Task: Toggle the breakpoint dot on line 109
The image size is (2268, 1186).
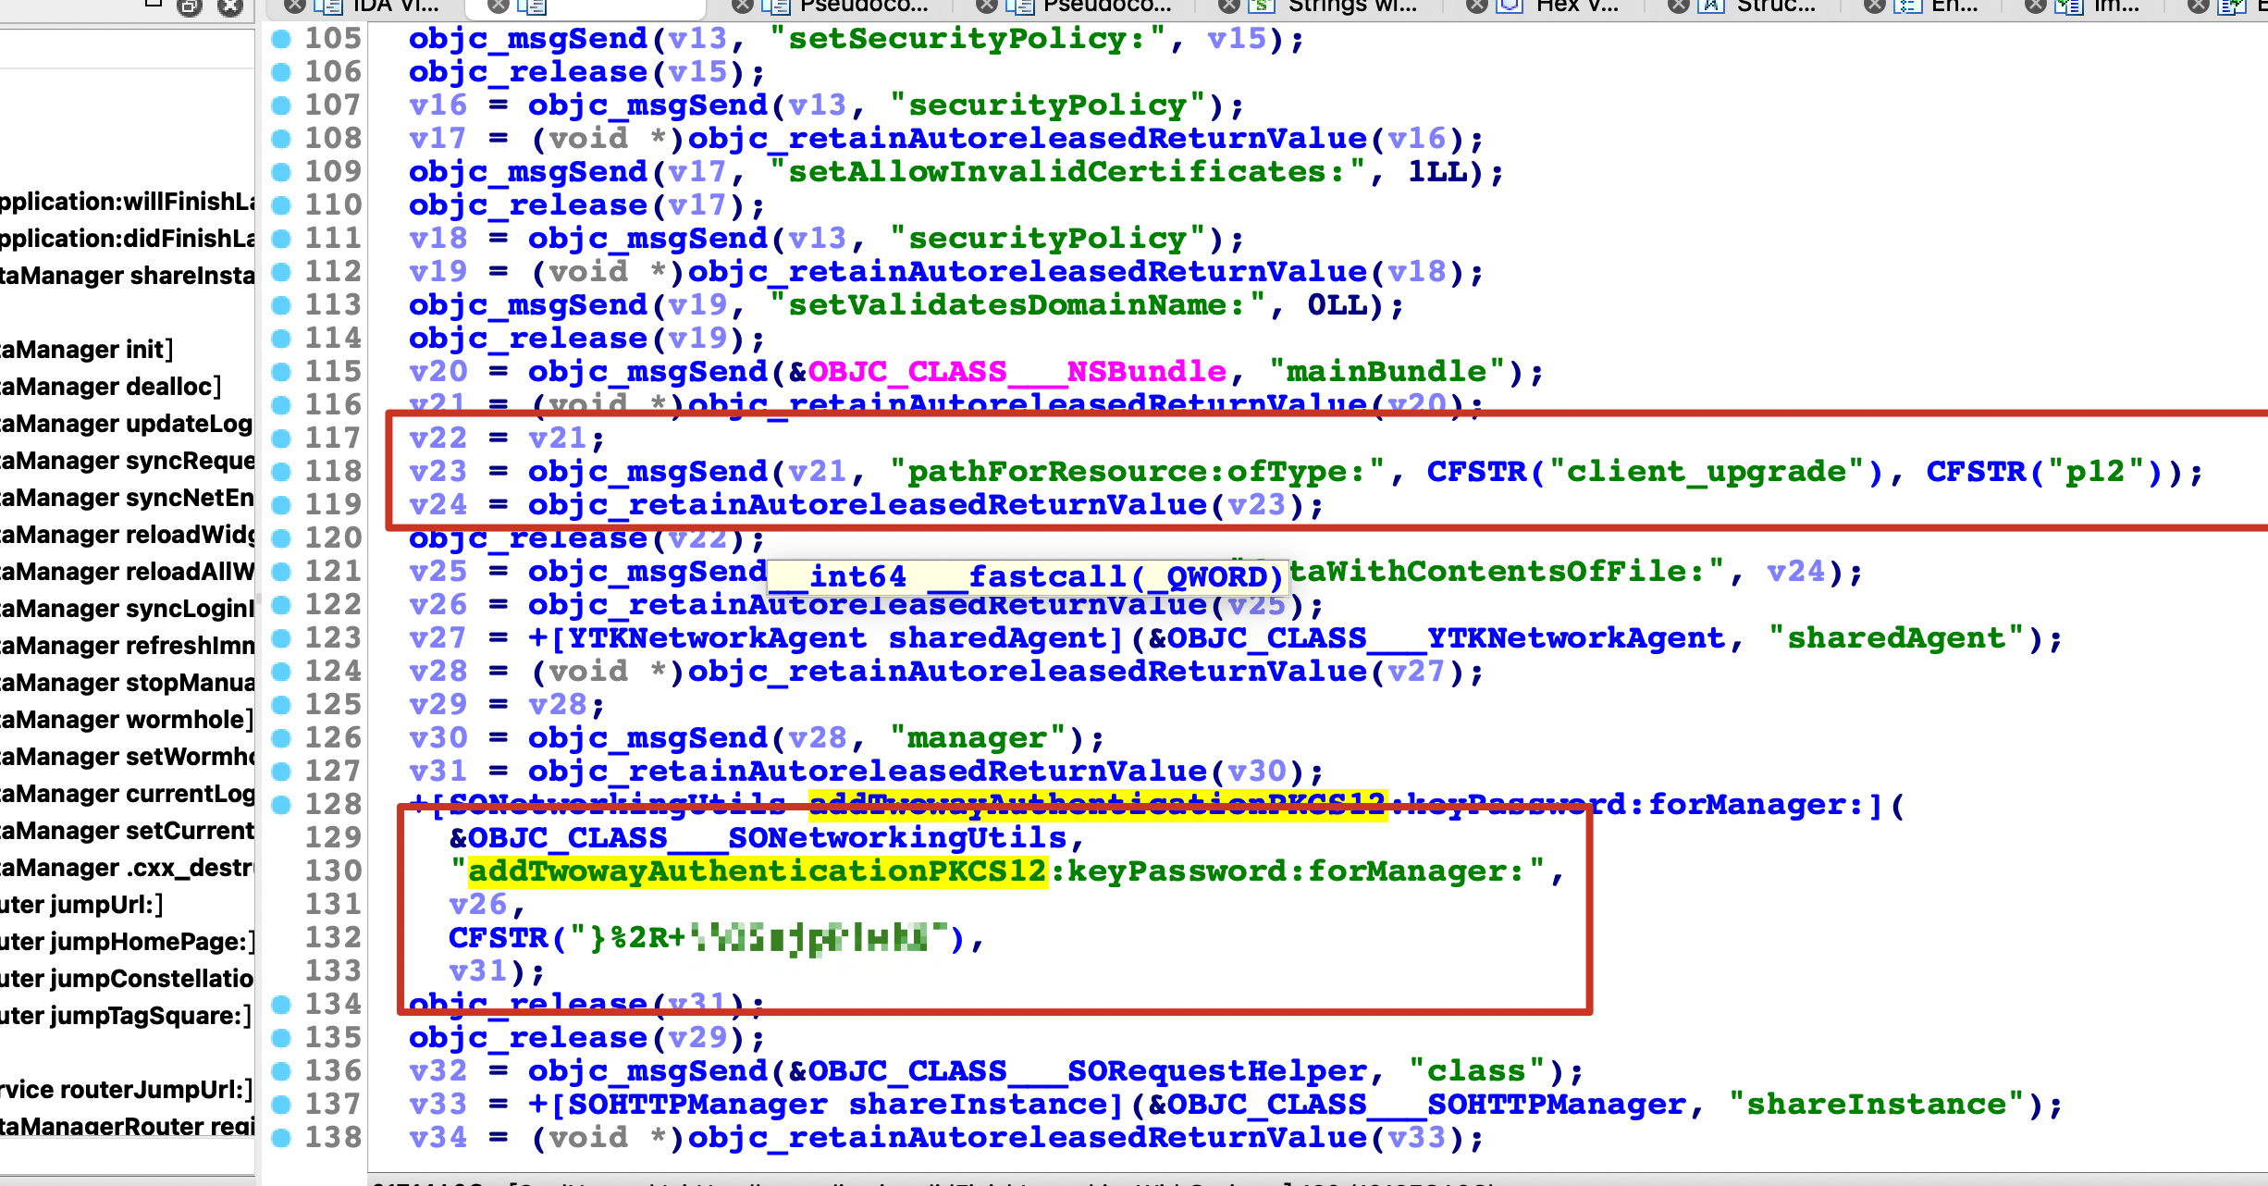Action: click(x=281, y=172)
